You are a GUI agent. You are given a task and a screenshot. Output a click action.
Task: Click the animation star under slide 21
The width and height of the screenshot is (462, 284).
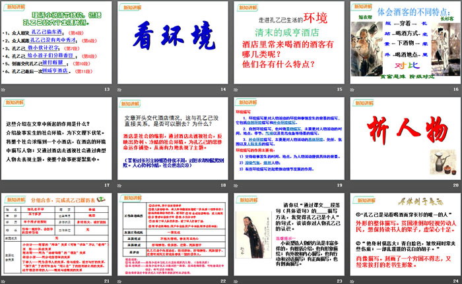(x=3, y=281)
